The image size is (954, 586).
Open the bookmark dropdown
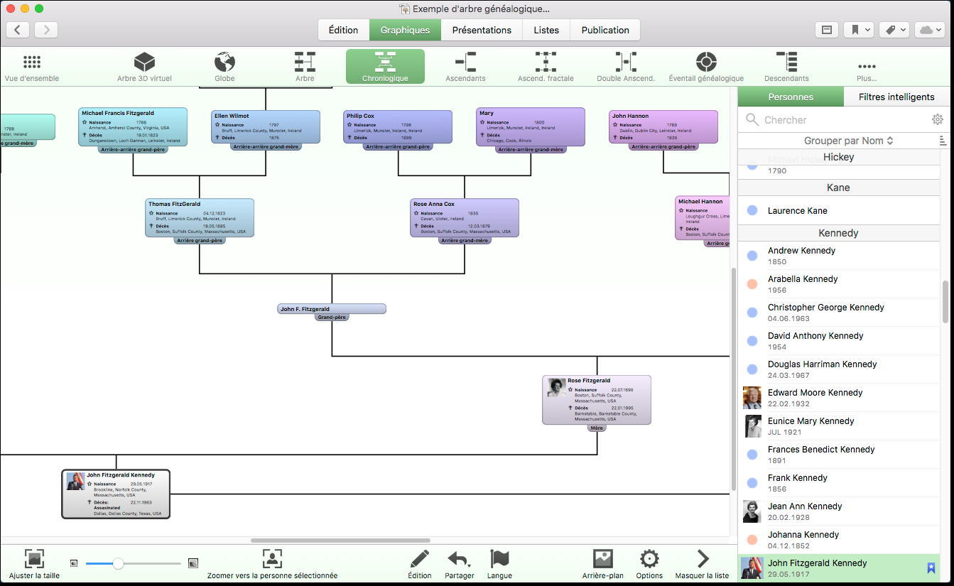point(859,30)
